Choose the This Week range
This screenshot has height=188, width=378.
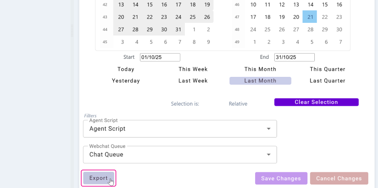193,69
